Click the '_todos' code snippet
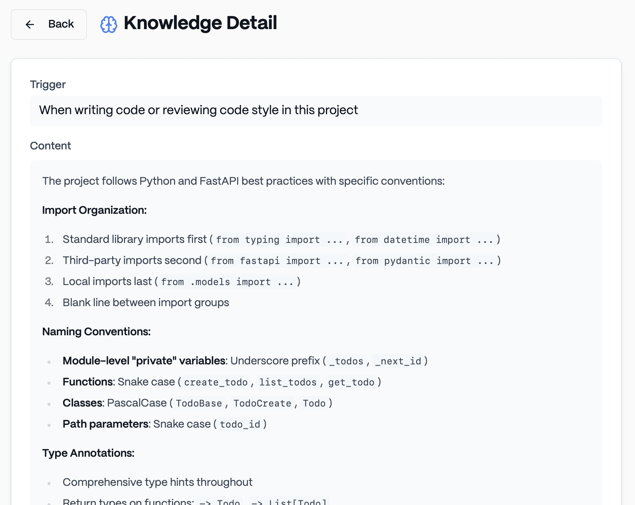The width and height of the screenshot is (635, 505). coord(346,361)
